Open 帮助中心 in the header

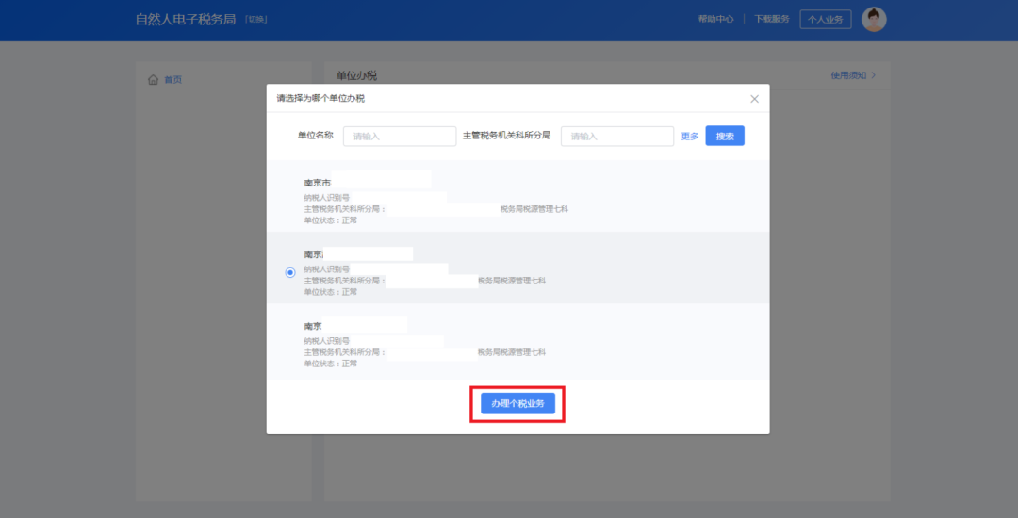point(715,20)
